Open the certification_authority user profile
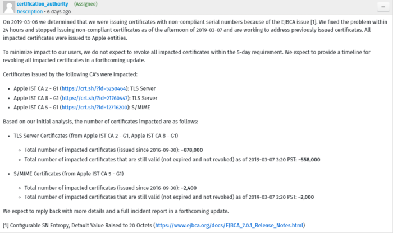 pos(42,4)
